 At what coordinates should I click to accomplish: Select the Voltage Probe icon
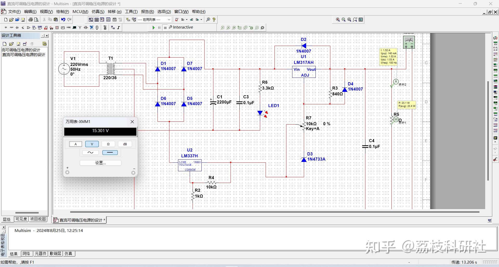222,28
